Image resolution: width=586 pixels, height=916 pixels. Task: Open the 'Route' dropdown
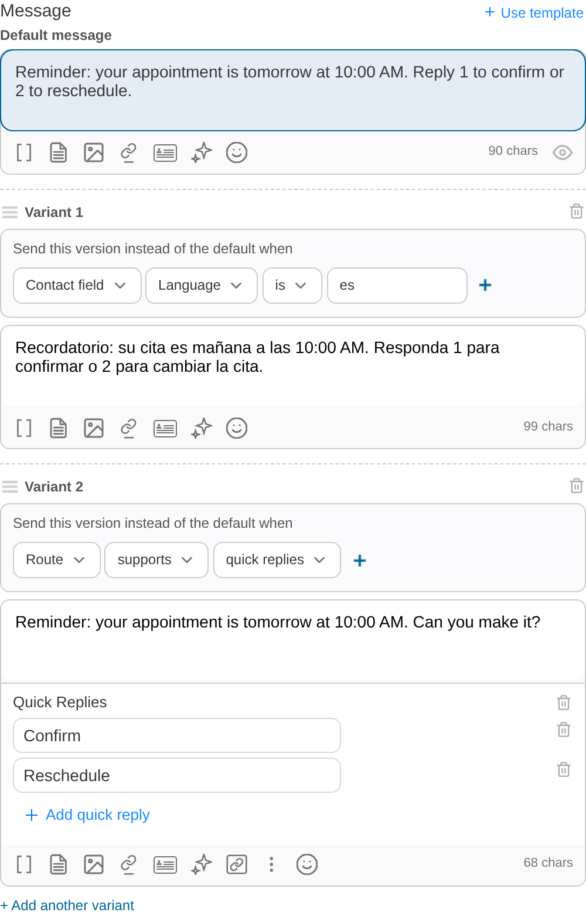pos(57,560)
